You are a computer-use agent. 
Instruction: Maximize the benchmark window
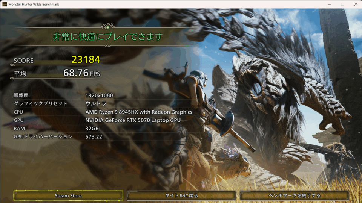pyautogui.click(x=342, y=4)
